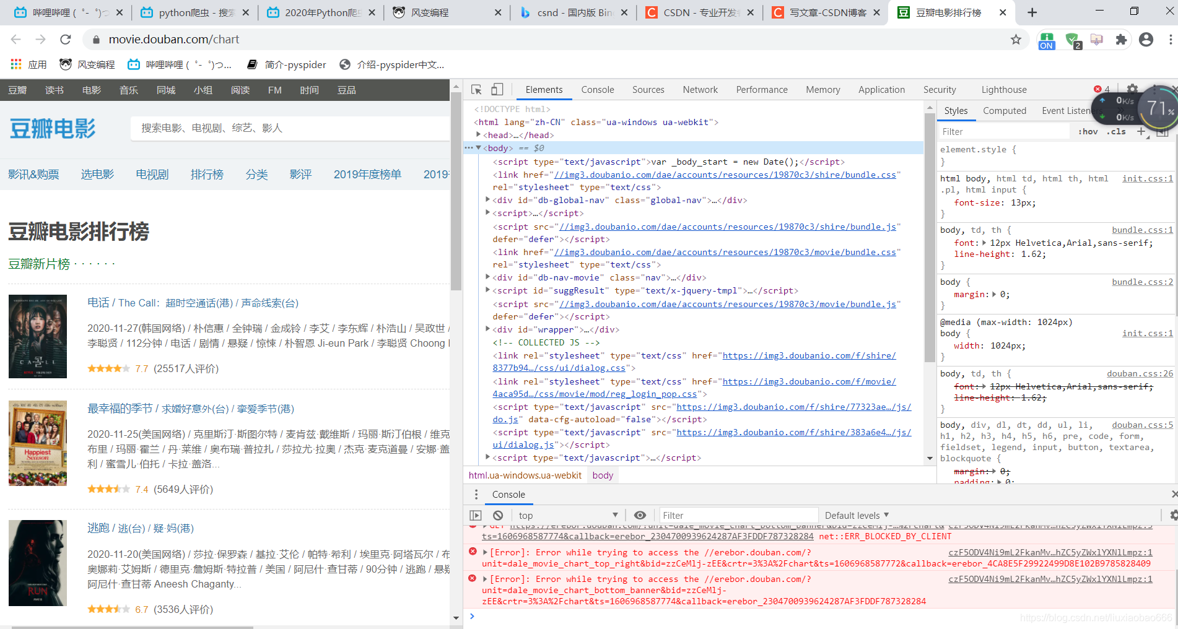The height and width of the screenshot is (629, 1178).
Task: Go forward to next page
Action: pyautogui.click(x=41, y=40)
